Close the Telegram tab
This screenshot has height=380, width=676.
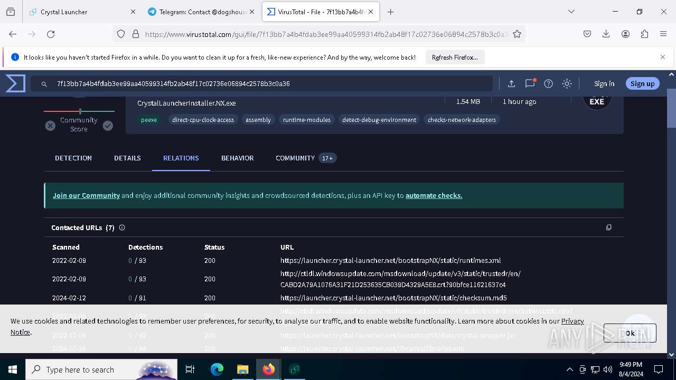252,12
